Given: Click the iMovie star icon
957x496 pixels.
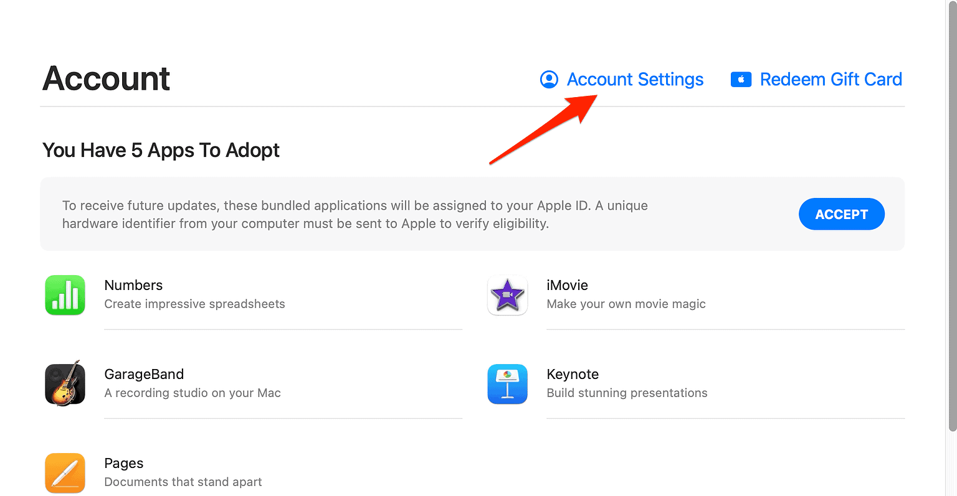Looking at the screenshot, I should [507, 295].
